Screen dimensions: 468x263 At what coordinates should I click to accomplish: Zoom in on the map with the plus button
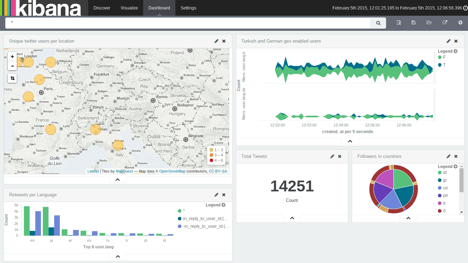12,56
